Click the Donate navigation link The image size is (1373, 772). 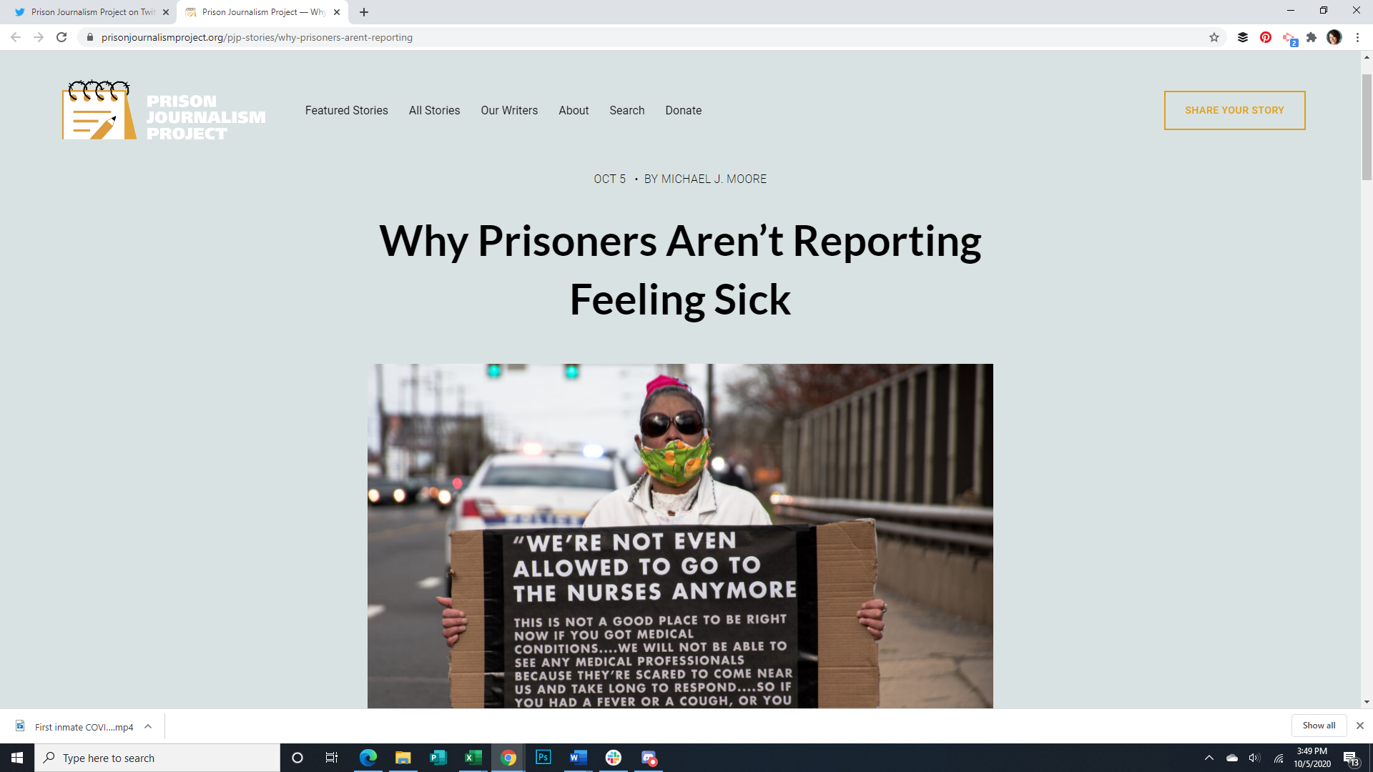pos(683,110)
